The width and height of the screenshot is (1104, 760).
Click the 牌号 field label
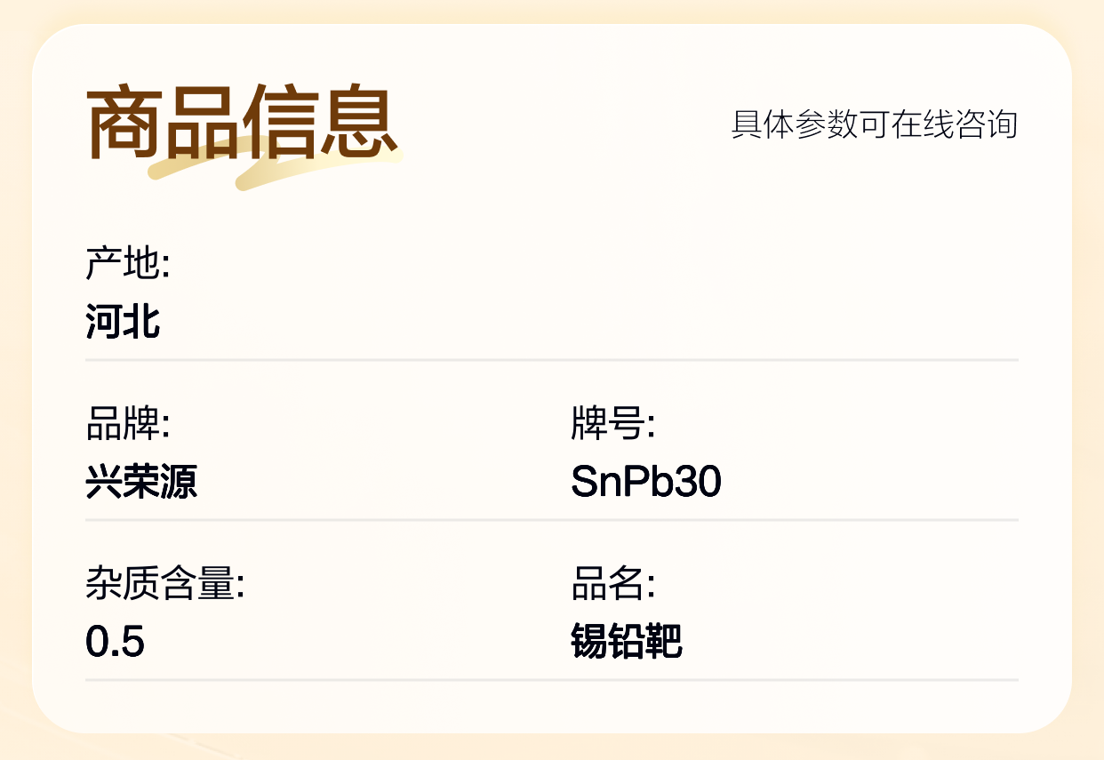[612, 424]
